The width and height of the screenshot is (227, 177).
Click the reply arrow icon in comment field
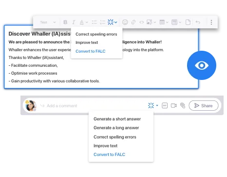[x=42, y=106]
